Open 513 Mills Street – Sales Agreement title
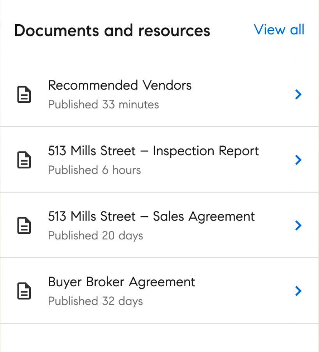The width and height of the screenshot is (319, 352). 151,216
